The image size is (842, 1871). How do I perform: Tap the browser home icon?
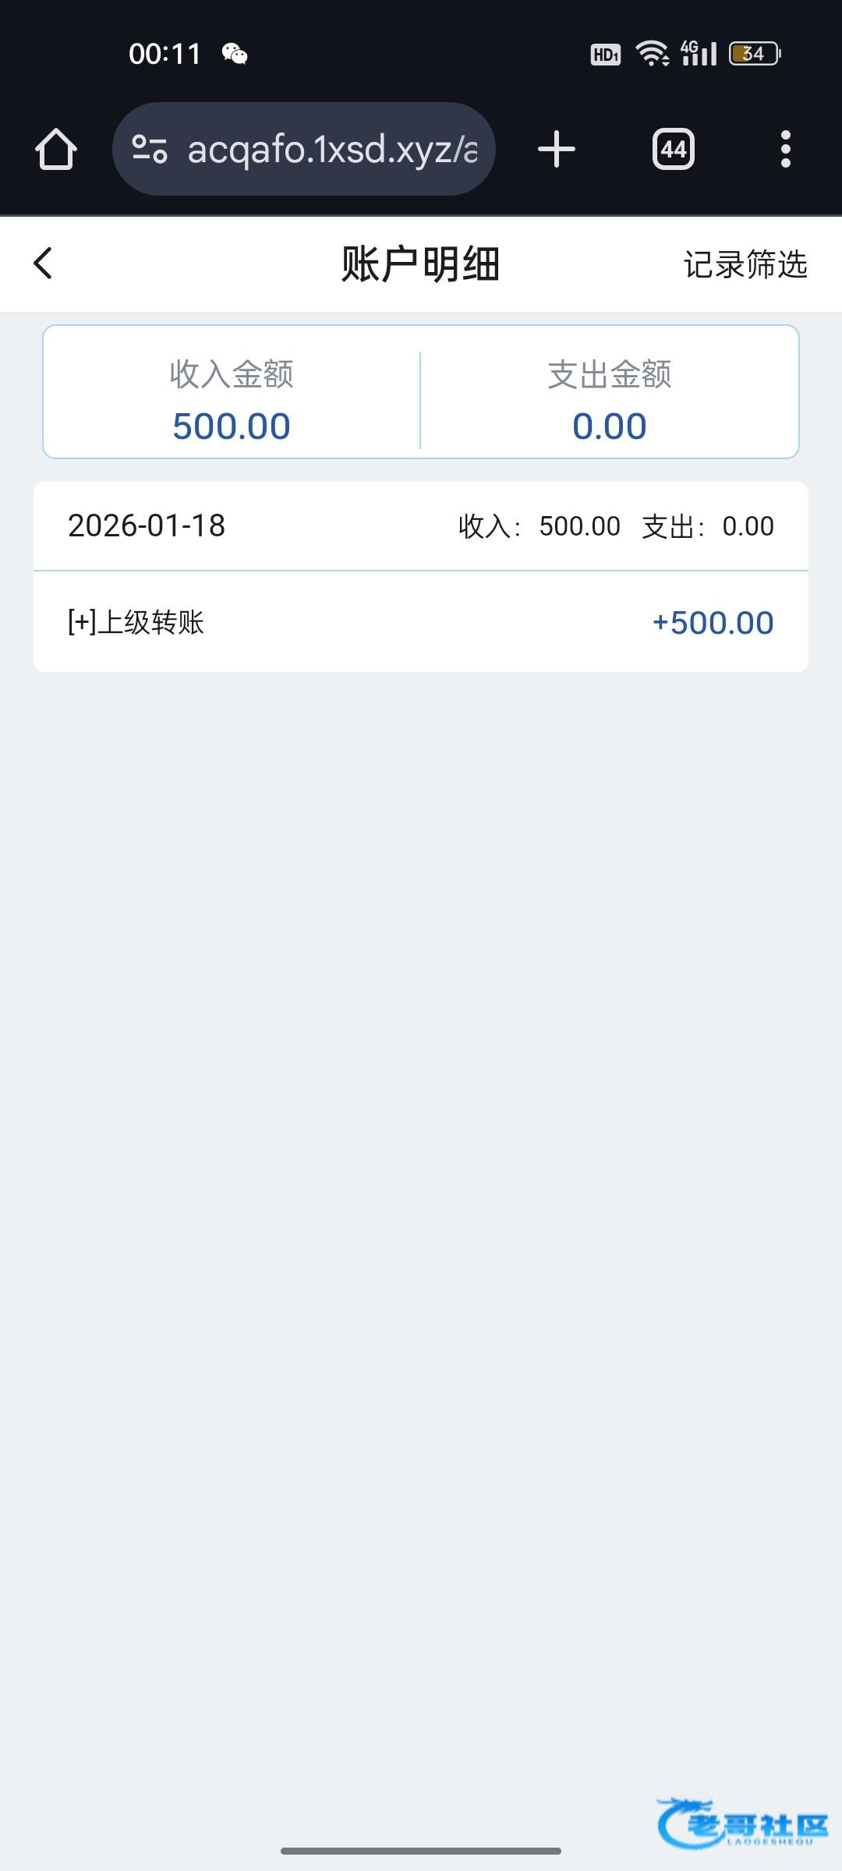coord(56,149)
